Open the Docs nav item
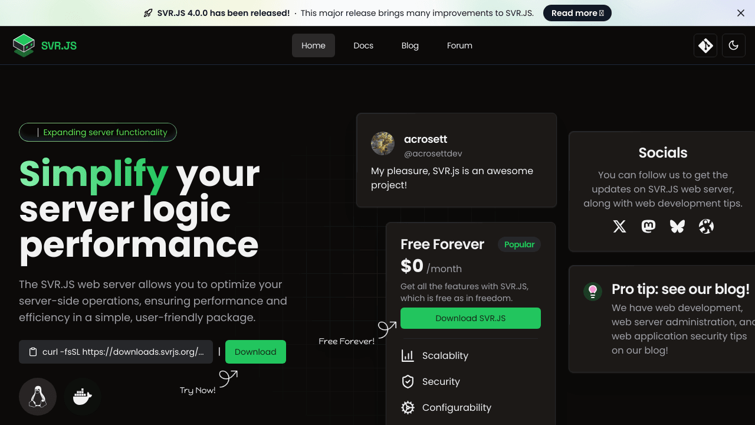This screenshot has width=755, height=425. click(x=363, y=45)
